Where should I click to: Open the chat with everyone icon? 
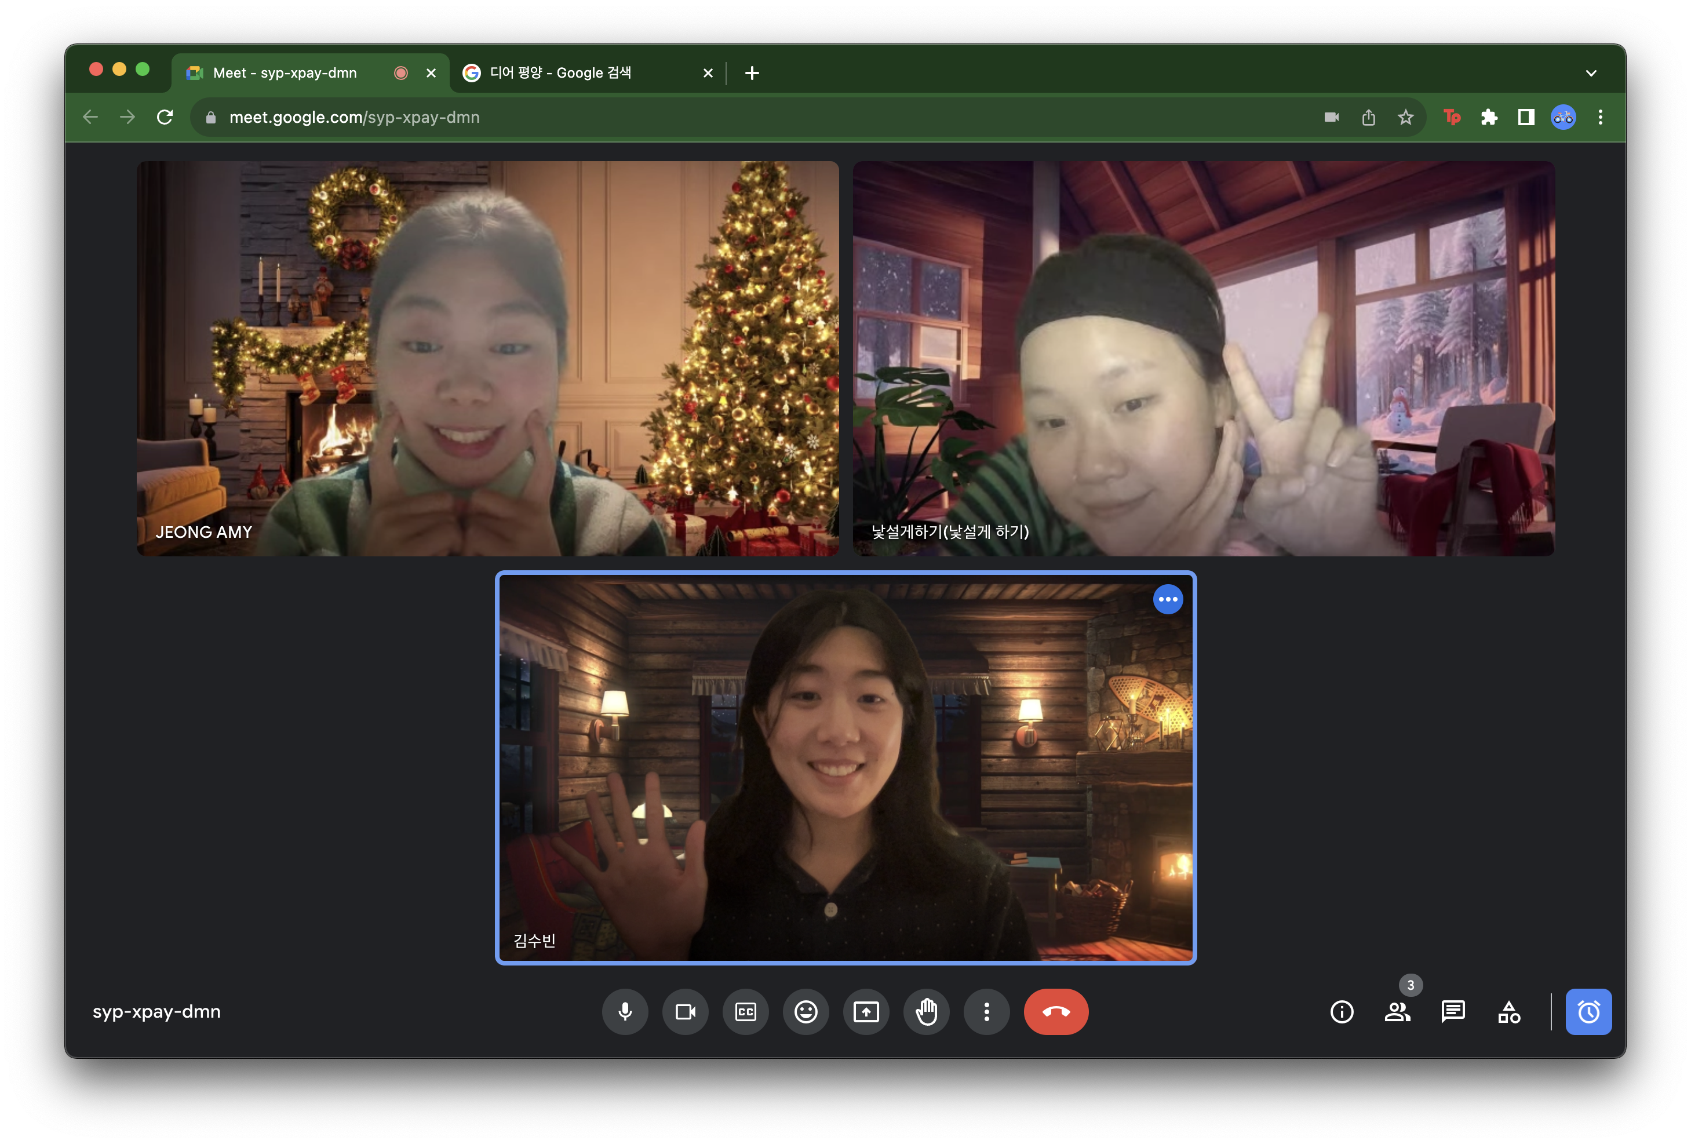1452,1011
